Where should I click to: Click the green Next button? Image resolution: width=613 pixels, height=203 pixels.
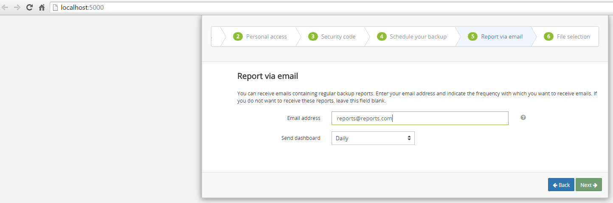point(588,185)
